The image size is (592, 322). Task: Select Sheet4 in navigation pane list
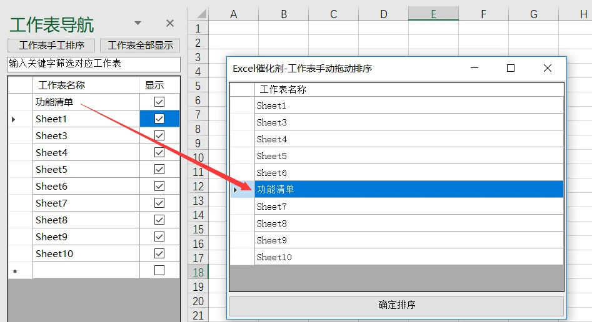(86, 152)
